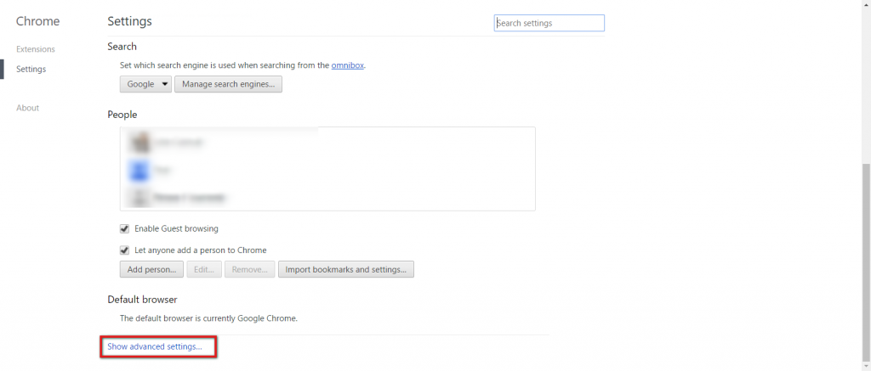Click the greyed-out Edit button
This screenshot has width=871, height=371.
(204, 269)
